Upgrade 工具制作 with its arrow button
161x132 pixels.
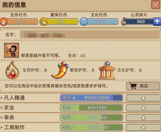pyautogui.click(x=143, y=127)
